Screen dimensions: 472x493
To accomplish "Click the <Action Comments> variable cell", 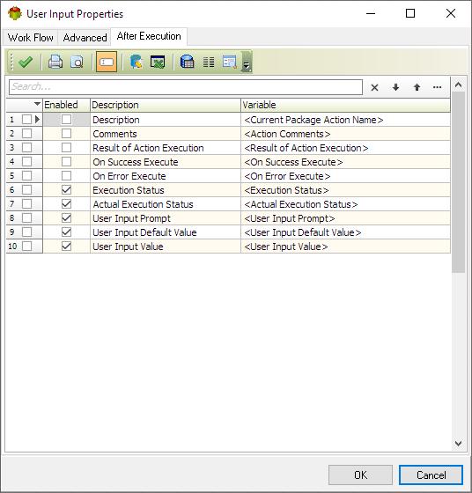I will (x=345, y=134).
